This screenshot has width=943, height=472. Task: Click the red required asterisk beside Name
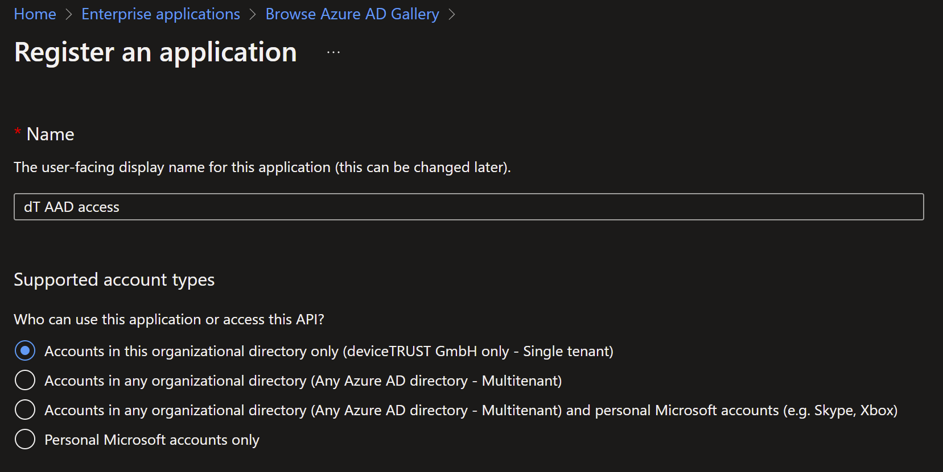18,132
